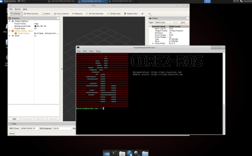Click the blue add-tool plus icon
The image size is (252, 156).
point(142,14)
